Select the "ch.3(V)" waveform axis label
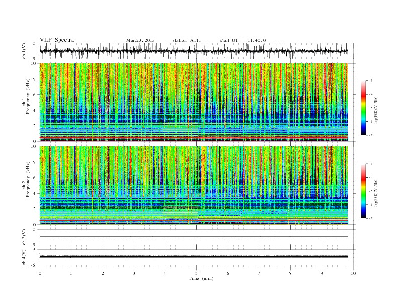 [x=24, y=237]
